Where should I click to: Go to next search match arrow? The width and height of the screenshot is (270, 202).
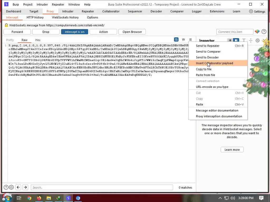pyautogui.click(x=25, y=187)
